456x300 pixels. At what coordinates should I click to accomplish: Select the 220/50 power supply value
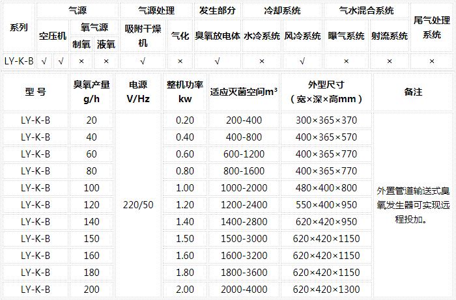tap(138, 205)
